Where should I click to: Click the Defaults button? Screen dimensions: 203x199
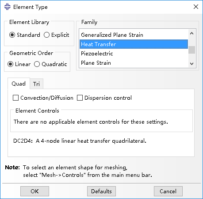[101, 191]
